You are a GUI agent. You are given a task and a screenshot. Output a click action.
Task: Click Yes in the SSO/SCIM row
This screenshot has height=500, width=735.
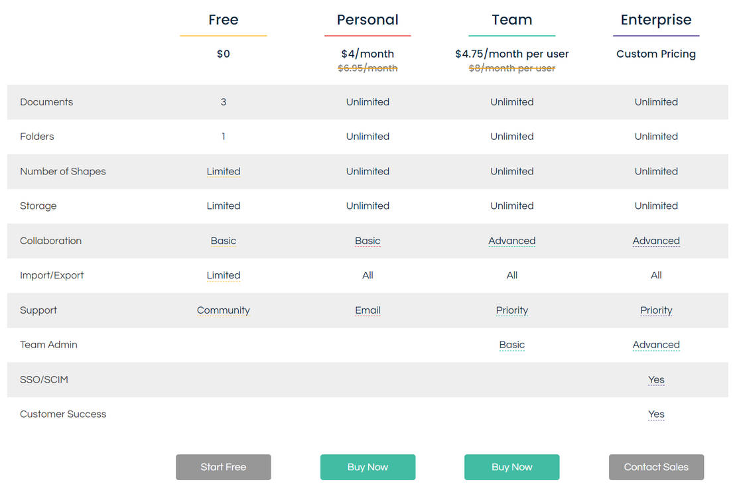656,380
